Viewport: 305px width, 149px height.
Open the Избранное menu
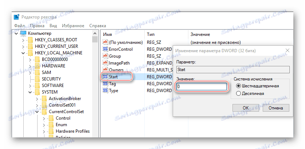[x=73, y=26]
